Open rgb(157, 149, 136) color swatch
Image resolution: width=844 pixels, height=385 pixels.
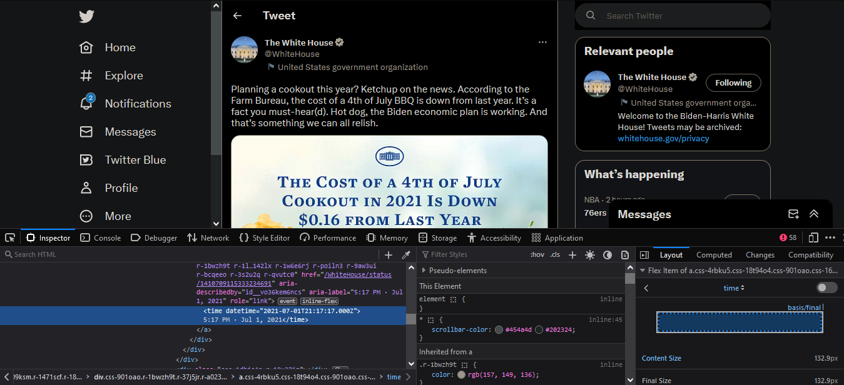[x=462, y=375]
